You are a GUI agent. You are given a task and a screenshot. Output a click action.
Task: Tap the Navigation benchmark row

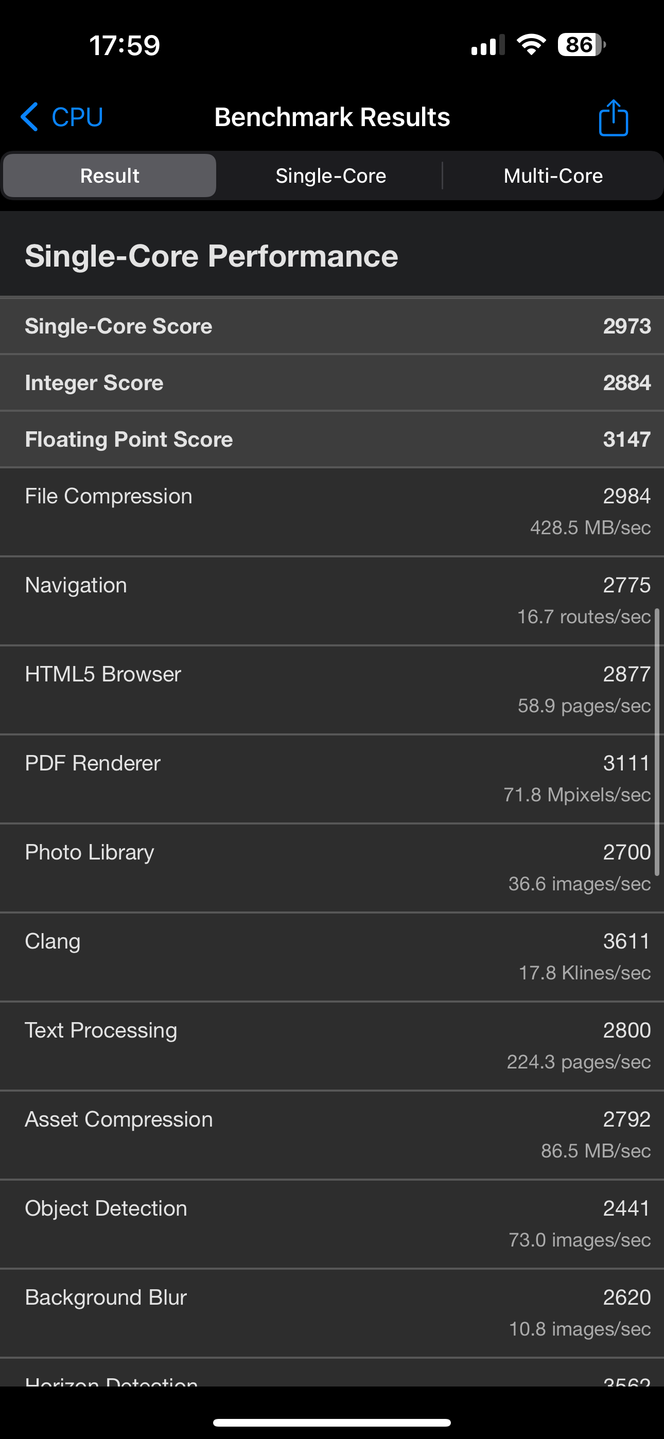[x=332, y=601]
